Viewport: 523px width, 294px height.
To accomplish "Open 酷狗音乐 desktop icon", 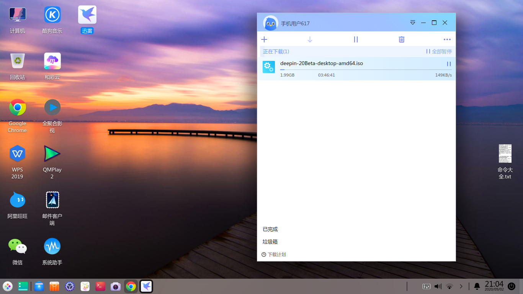I will (52, 15).
